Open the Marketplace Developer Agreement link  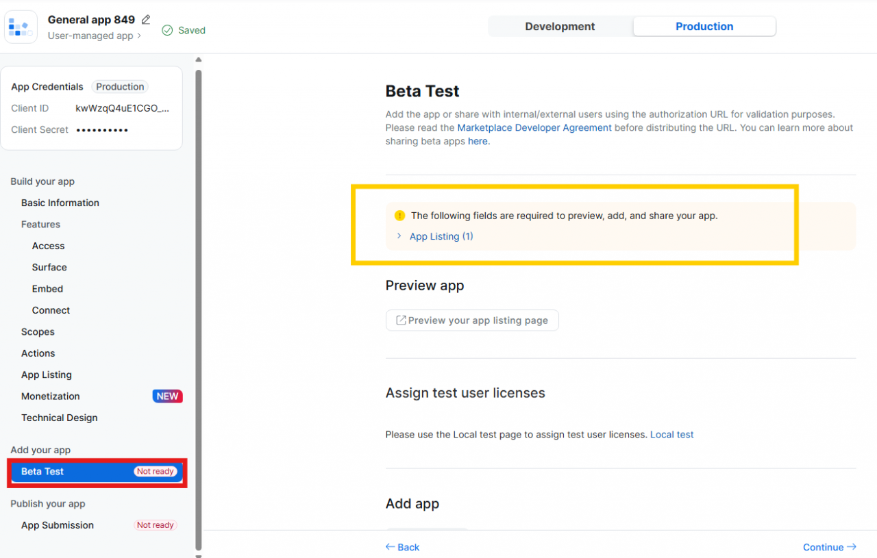click(x=534, y=128)
